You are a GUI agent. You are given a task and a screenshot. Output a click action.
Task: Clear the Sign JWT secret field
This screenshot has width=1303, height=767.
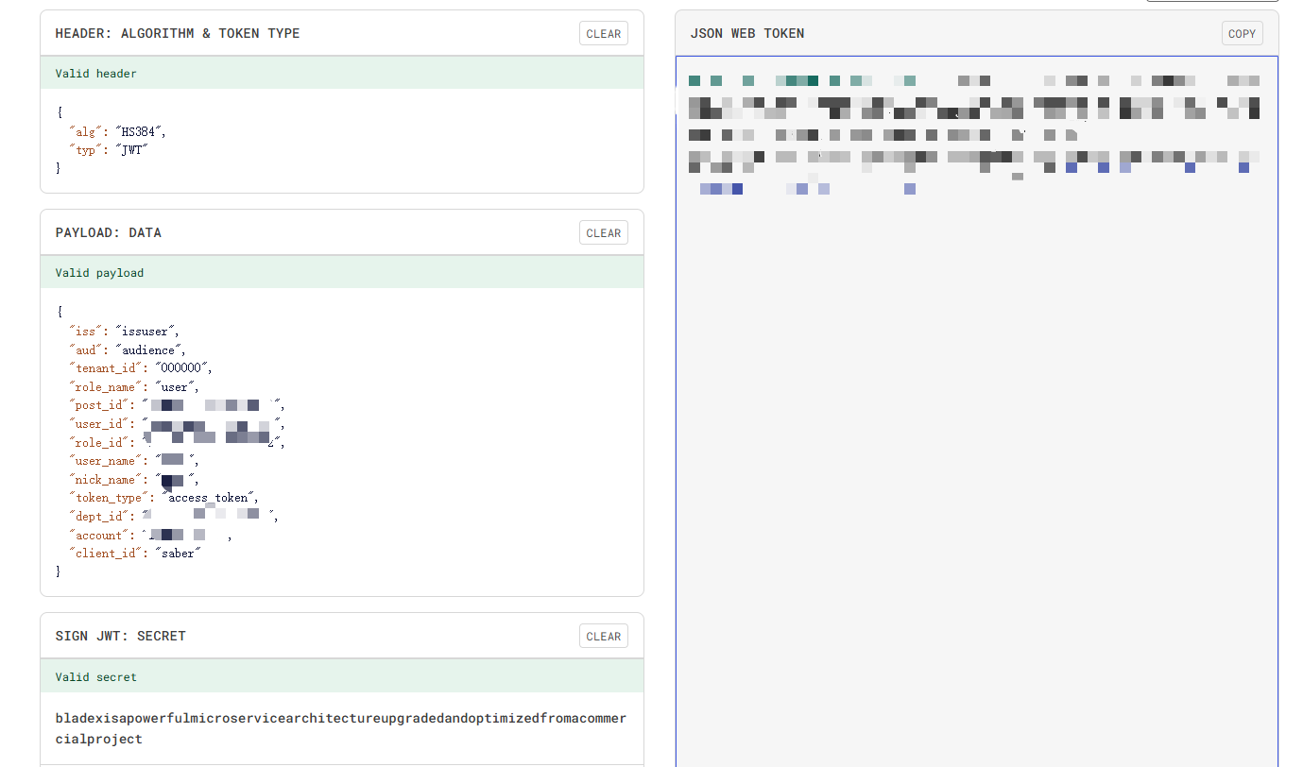[x=603, y=637]
